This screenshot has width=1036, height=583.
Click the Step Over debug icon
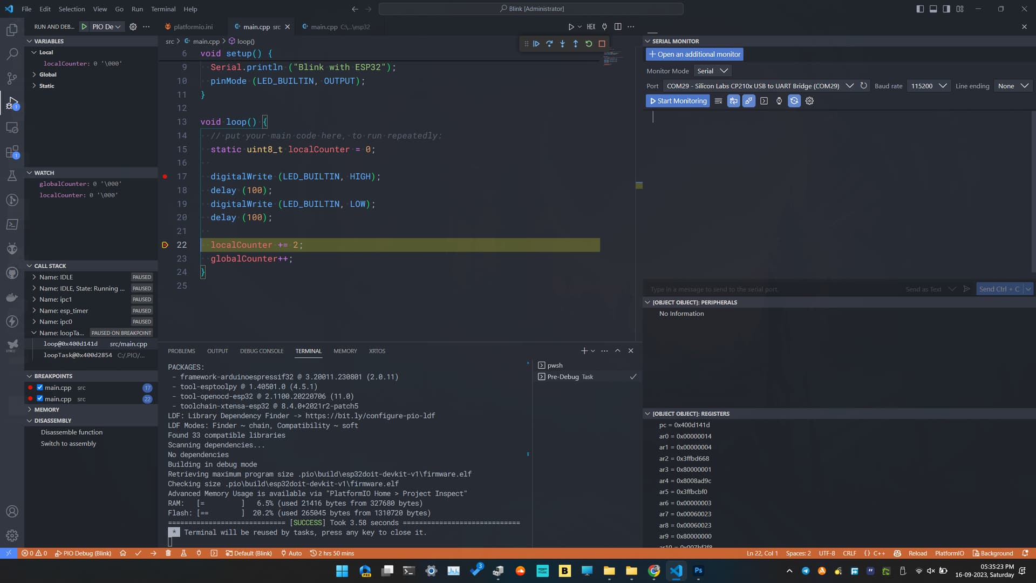click(550, 44)
